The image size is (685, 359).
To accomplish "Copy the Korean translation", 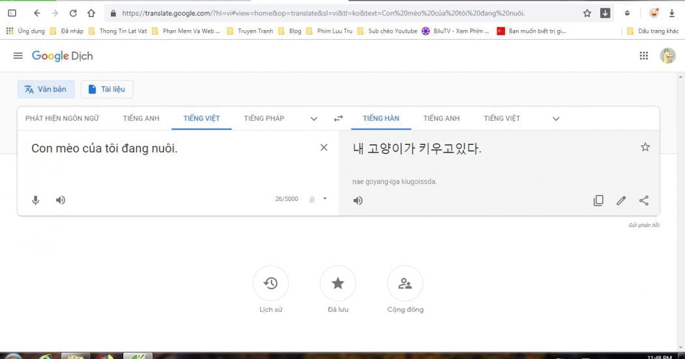I will click(x=598, y=200).
